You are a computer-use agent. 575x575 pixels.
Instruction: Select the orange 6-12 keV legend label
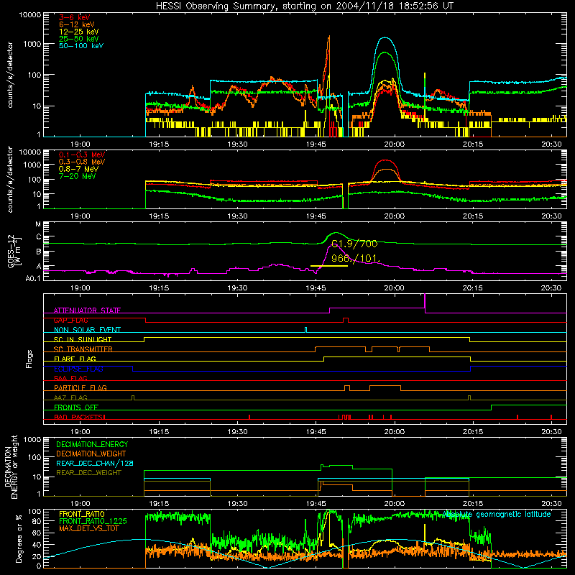(77, 24)
